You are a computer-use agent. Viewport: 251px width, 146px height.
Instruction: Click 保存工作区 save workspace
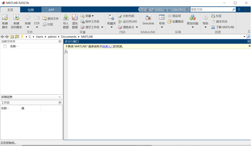coord(90,21)
